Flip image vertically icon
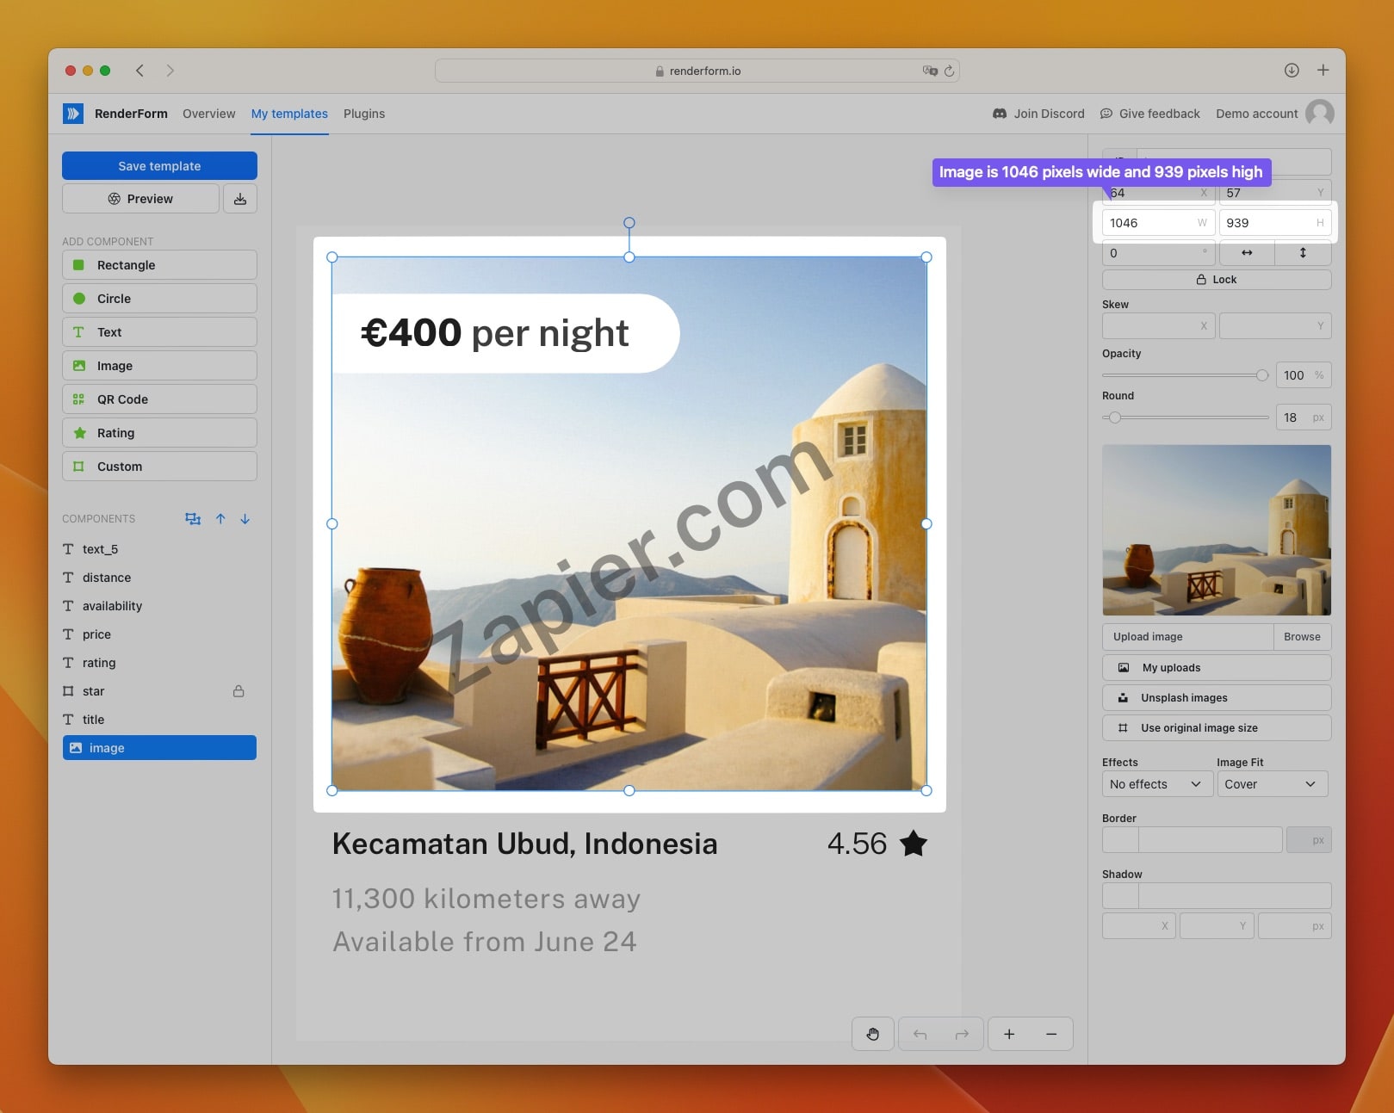1394x1113 pixels. (x=1303, y=253)
